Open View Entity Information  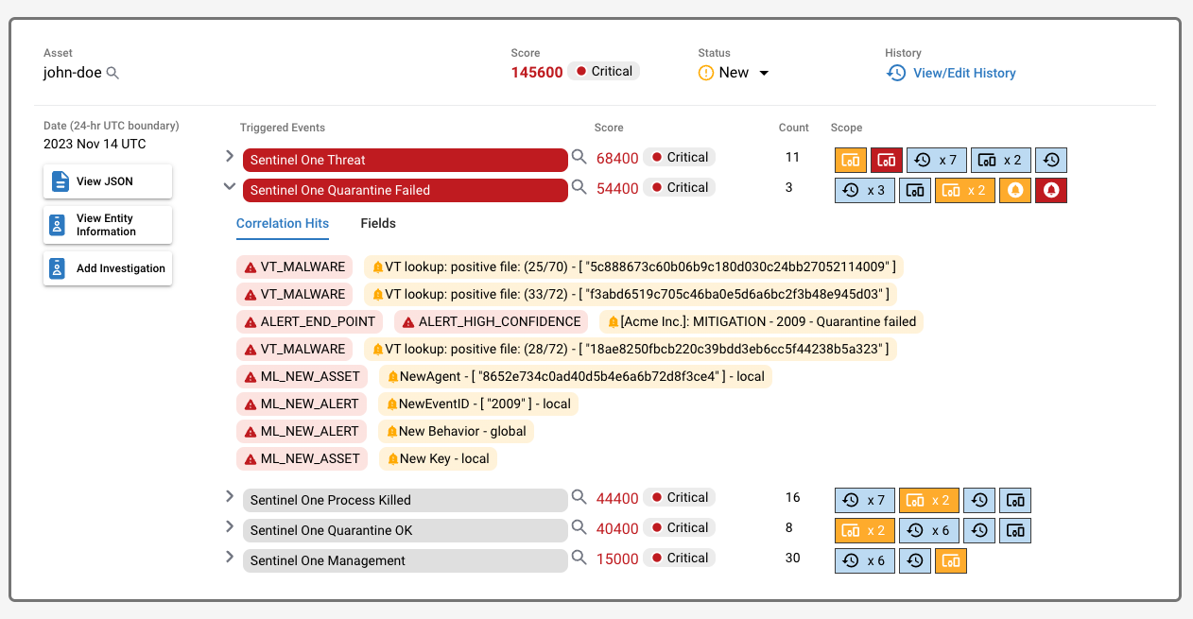[x=108, y=225]
